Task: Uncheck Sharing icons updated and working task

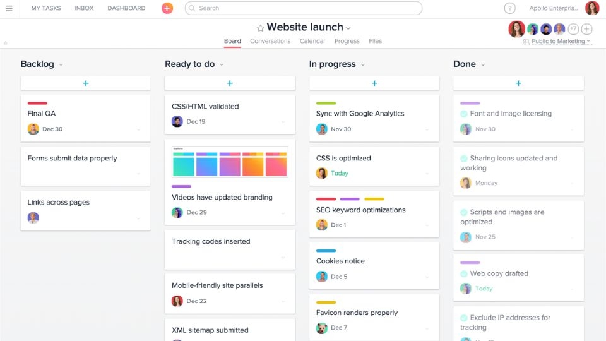Action: pyautogui.click(x=464, y=159)
